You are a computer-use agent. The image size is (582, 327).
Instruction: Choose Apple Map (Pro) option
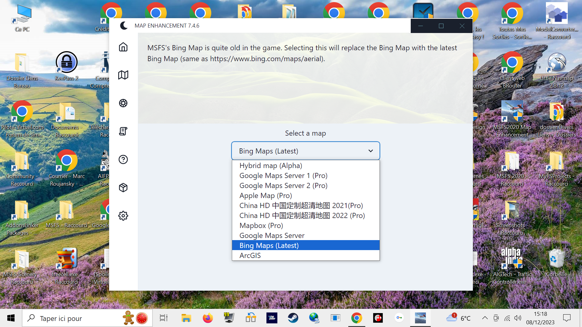click(x=266, y=196)
